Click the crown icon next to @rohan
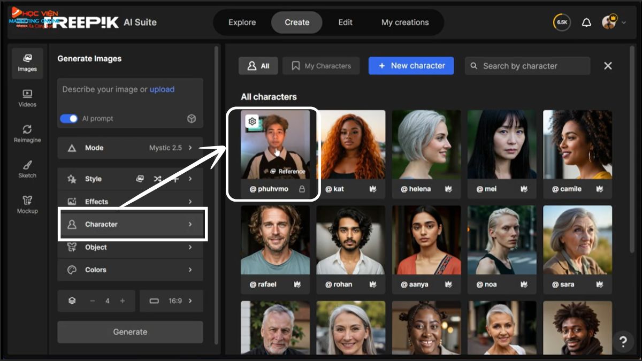 373,285
